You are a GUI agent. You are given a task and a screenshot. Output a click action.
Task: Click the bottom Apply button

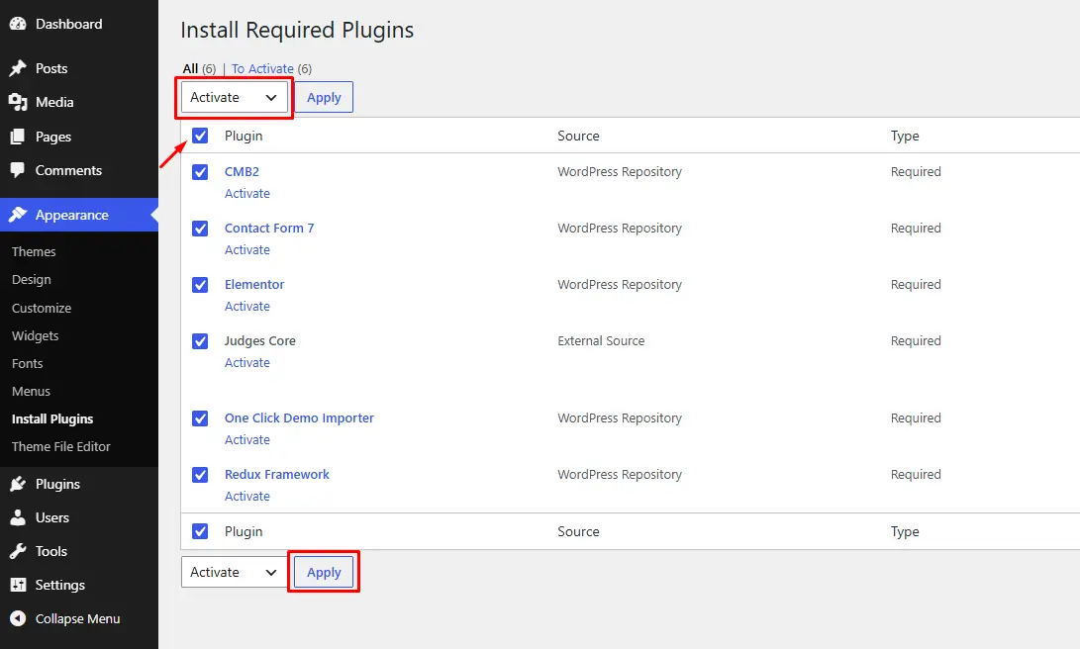(324, 572)
